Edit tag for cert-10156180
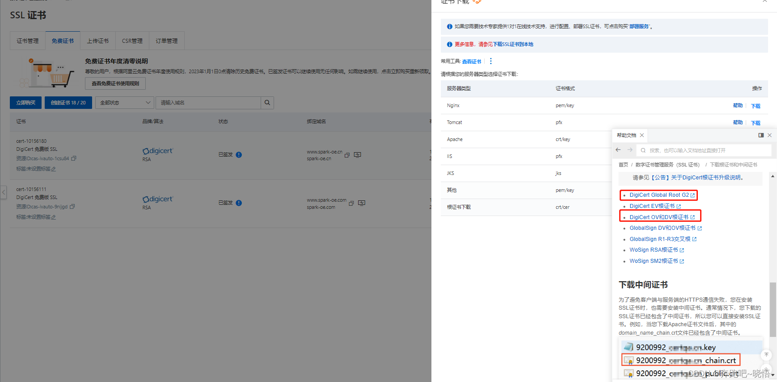 click(54, 169)
